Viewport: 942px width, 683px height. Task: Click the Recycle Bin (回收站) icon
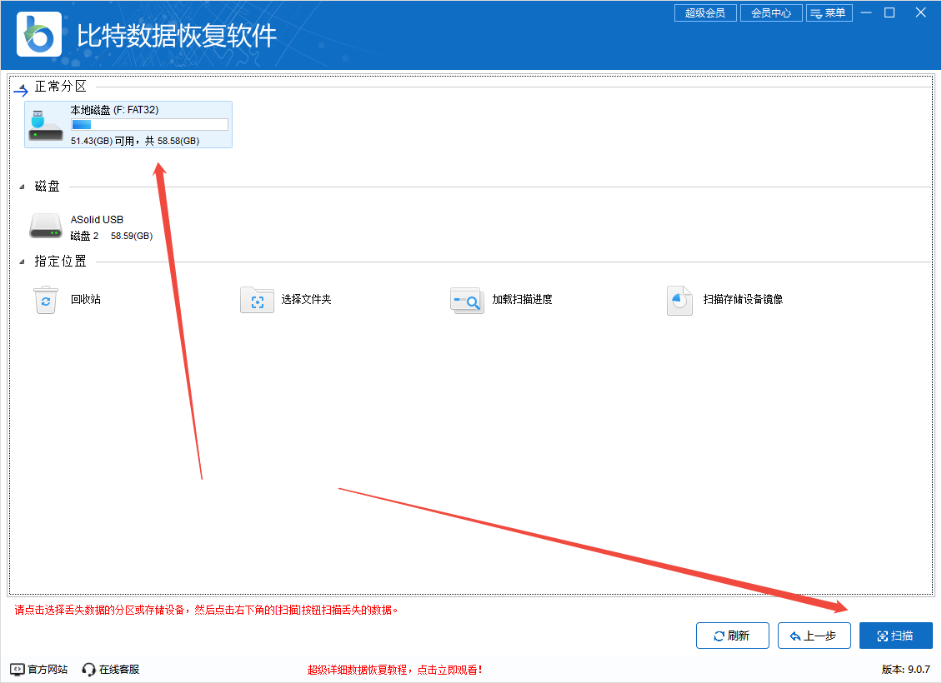[46, 300]
